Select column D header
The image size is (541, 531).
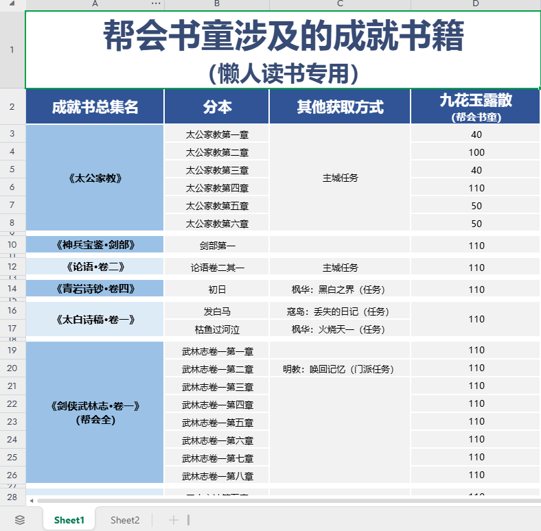(476, 4)
